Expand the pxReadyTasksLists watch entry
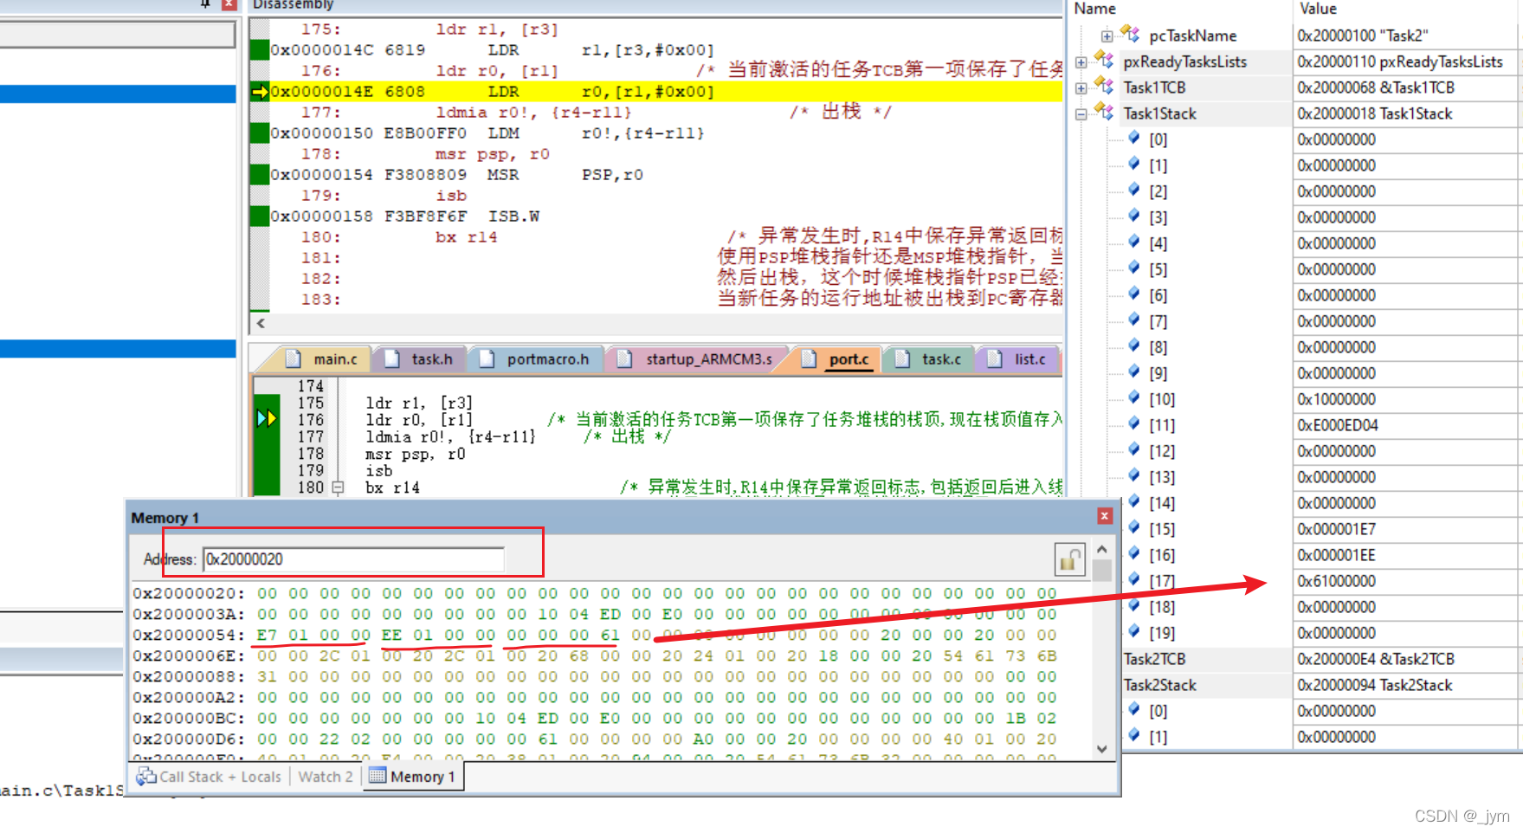1523x833 pixels. (1081, 62)
